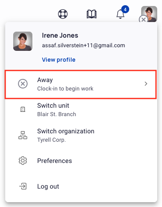
Task: Expand the Away status chevron arrow
Action: (146, 84)
